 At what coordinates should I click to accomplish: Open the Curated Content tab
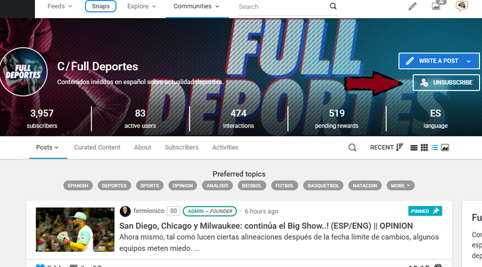click(97, 148)
